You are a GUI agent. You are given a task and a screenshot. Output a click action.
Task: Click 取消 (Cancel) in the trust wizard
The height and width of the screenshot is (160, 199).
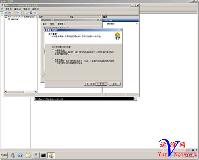(115, 84)
